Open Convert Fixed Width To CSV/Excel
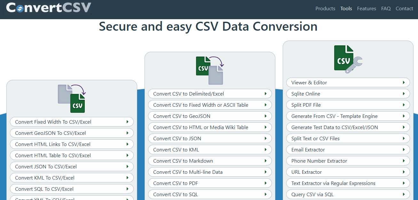Screen dimensions: 418x200 click(x=72, y=122)
